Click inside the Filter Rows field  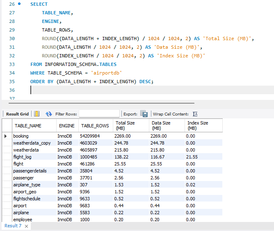[99, 114]
